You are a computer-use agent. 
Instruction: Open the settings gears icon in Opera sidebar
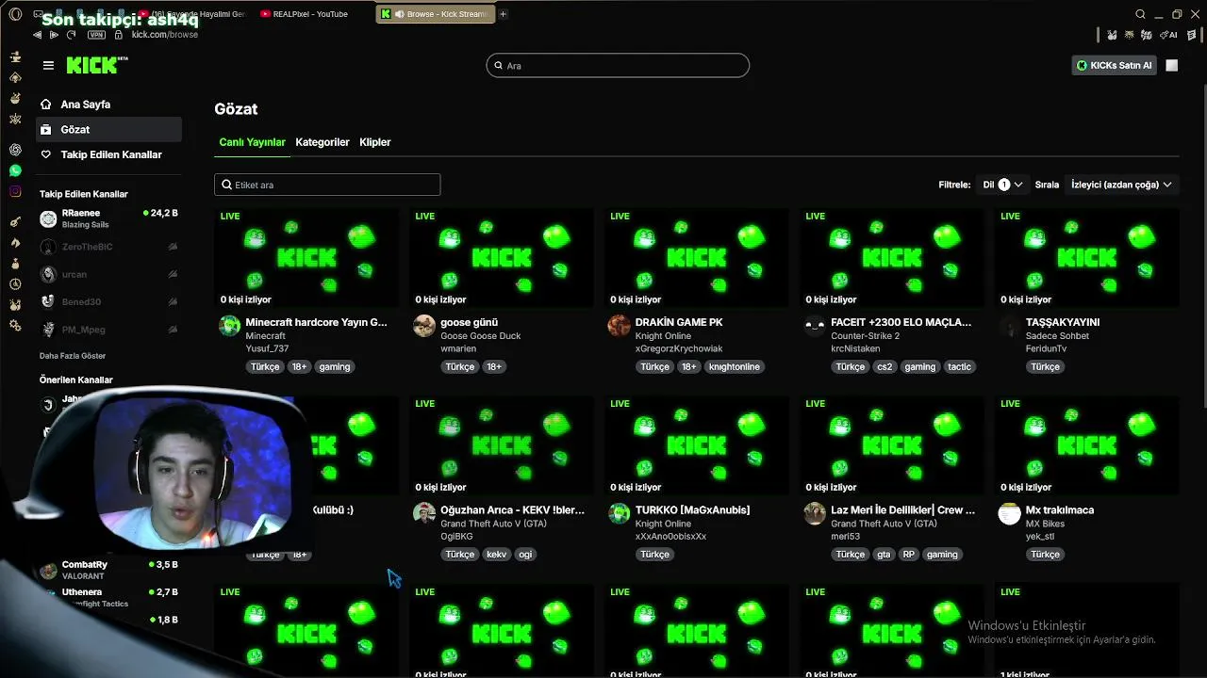tap(15, 325)
